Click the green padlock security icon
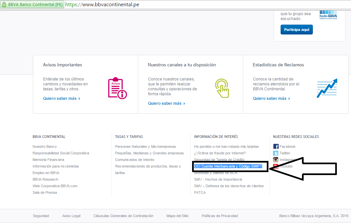 coord(4,5)
